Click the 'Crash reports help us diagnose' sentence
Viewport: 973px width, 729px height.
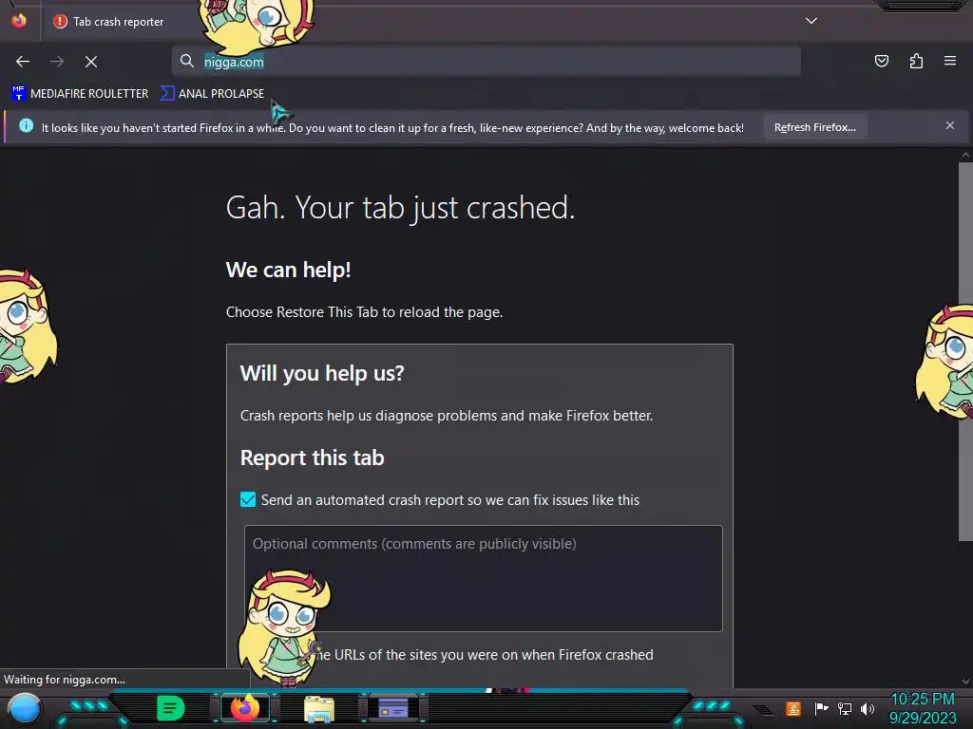pyautogui.click(x=447, y=416)
